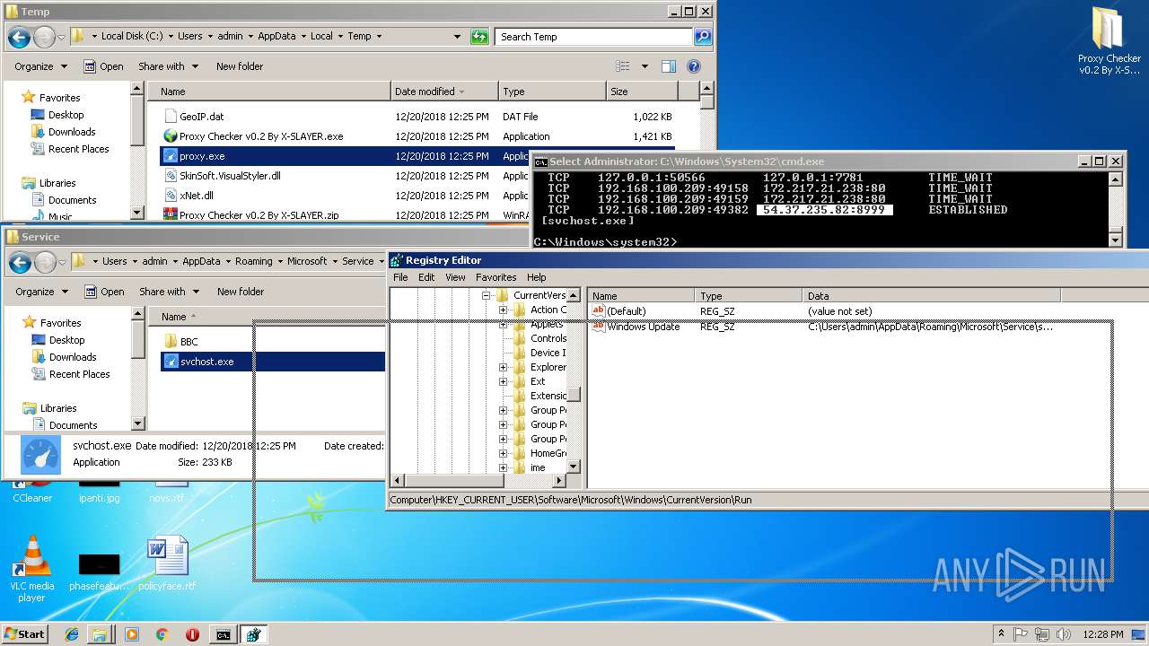
Task: Expand Explorer registry key
Action: click(x=503, y=367)
